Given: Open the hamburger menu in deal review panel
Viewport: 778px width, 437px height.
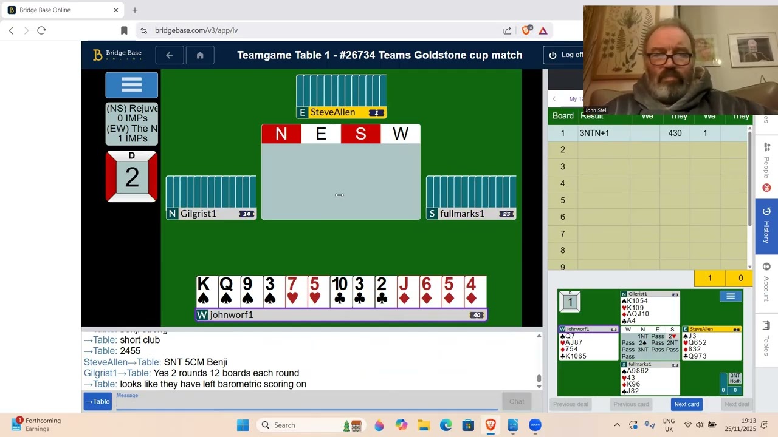Looking at the screenshot, I should (731, 296).
